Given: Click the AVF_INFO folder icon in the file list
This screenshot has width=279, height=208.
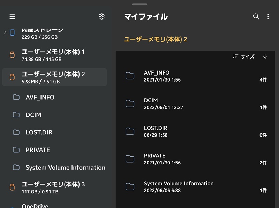Looking at the screenshot, I should [x=130, y=76].
